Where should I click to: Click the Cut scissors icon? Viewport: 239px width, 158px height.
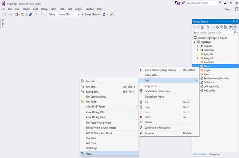click(141, 102)
